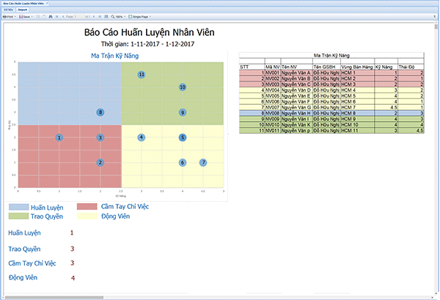The image size is (440, 300).
Task: Click the zoom magnifier icon
Action: click(x=112, y=17)
